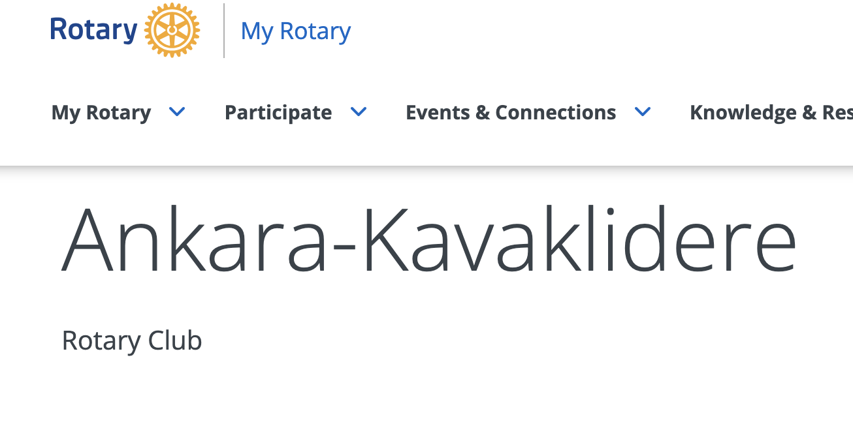Click the Ankara-Kavaklidere page heading

pos(428,240)
